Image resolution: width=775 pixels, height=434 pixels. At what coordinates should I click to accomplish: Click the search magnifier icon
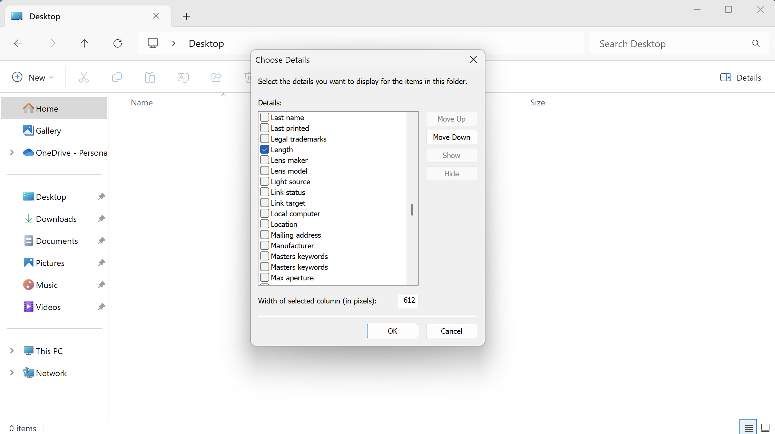coord(756,43)
